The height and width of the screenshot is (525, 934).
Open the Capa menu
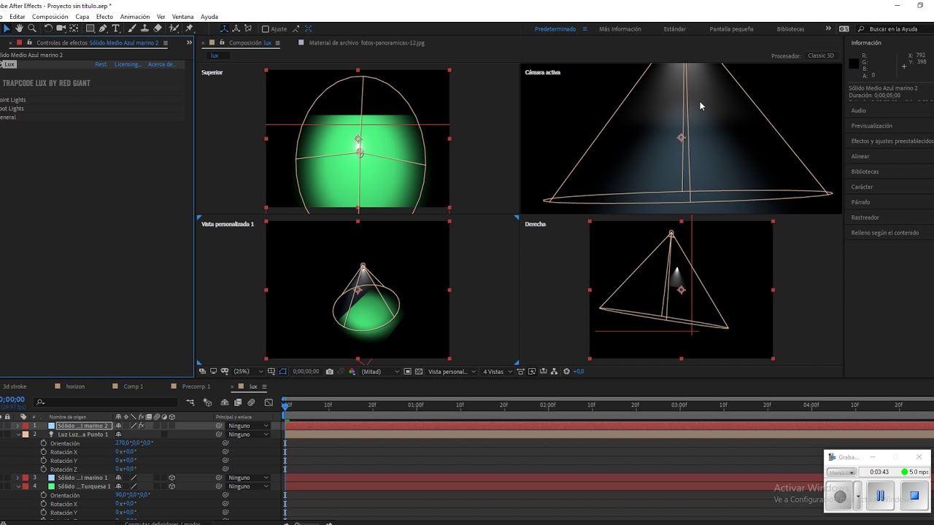82,17
